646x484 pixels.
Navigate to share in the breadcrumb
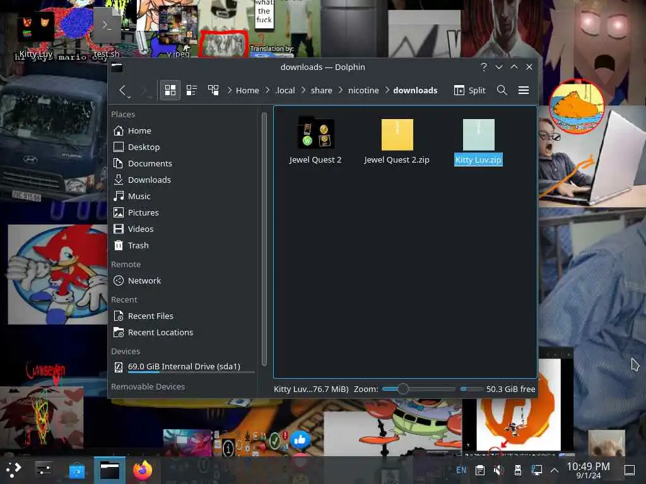pyautogui.click(x=321, y=91)
